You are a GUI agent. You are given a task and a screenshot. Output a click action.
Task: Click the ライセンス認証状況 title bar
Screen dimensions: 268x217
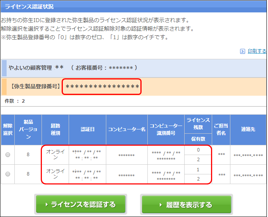[x=133, y=7]
